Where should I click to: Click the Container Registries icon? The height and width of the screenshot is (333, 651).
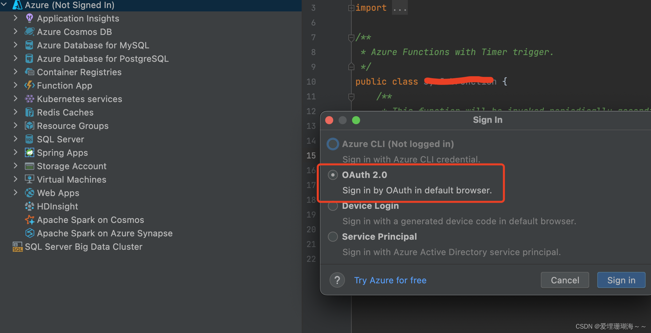[x=30, y=72]
